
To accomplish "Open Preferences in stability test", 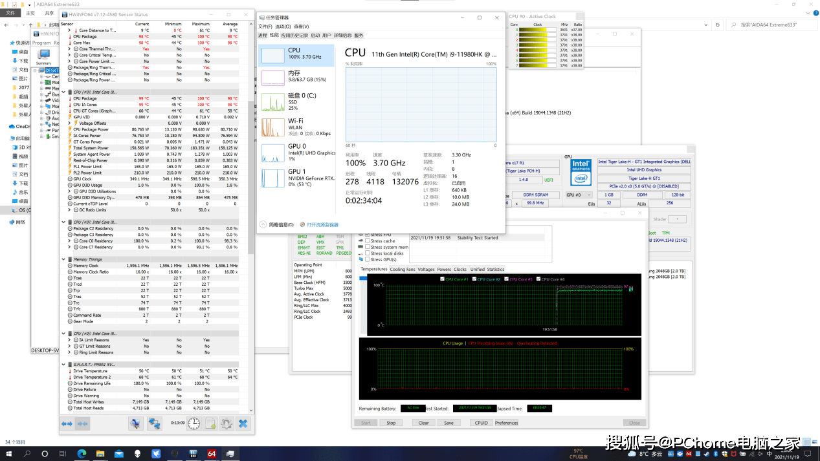I will 506,423.
